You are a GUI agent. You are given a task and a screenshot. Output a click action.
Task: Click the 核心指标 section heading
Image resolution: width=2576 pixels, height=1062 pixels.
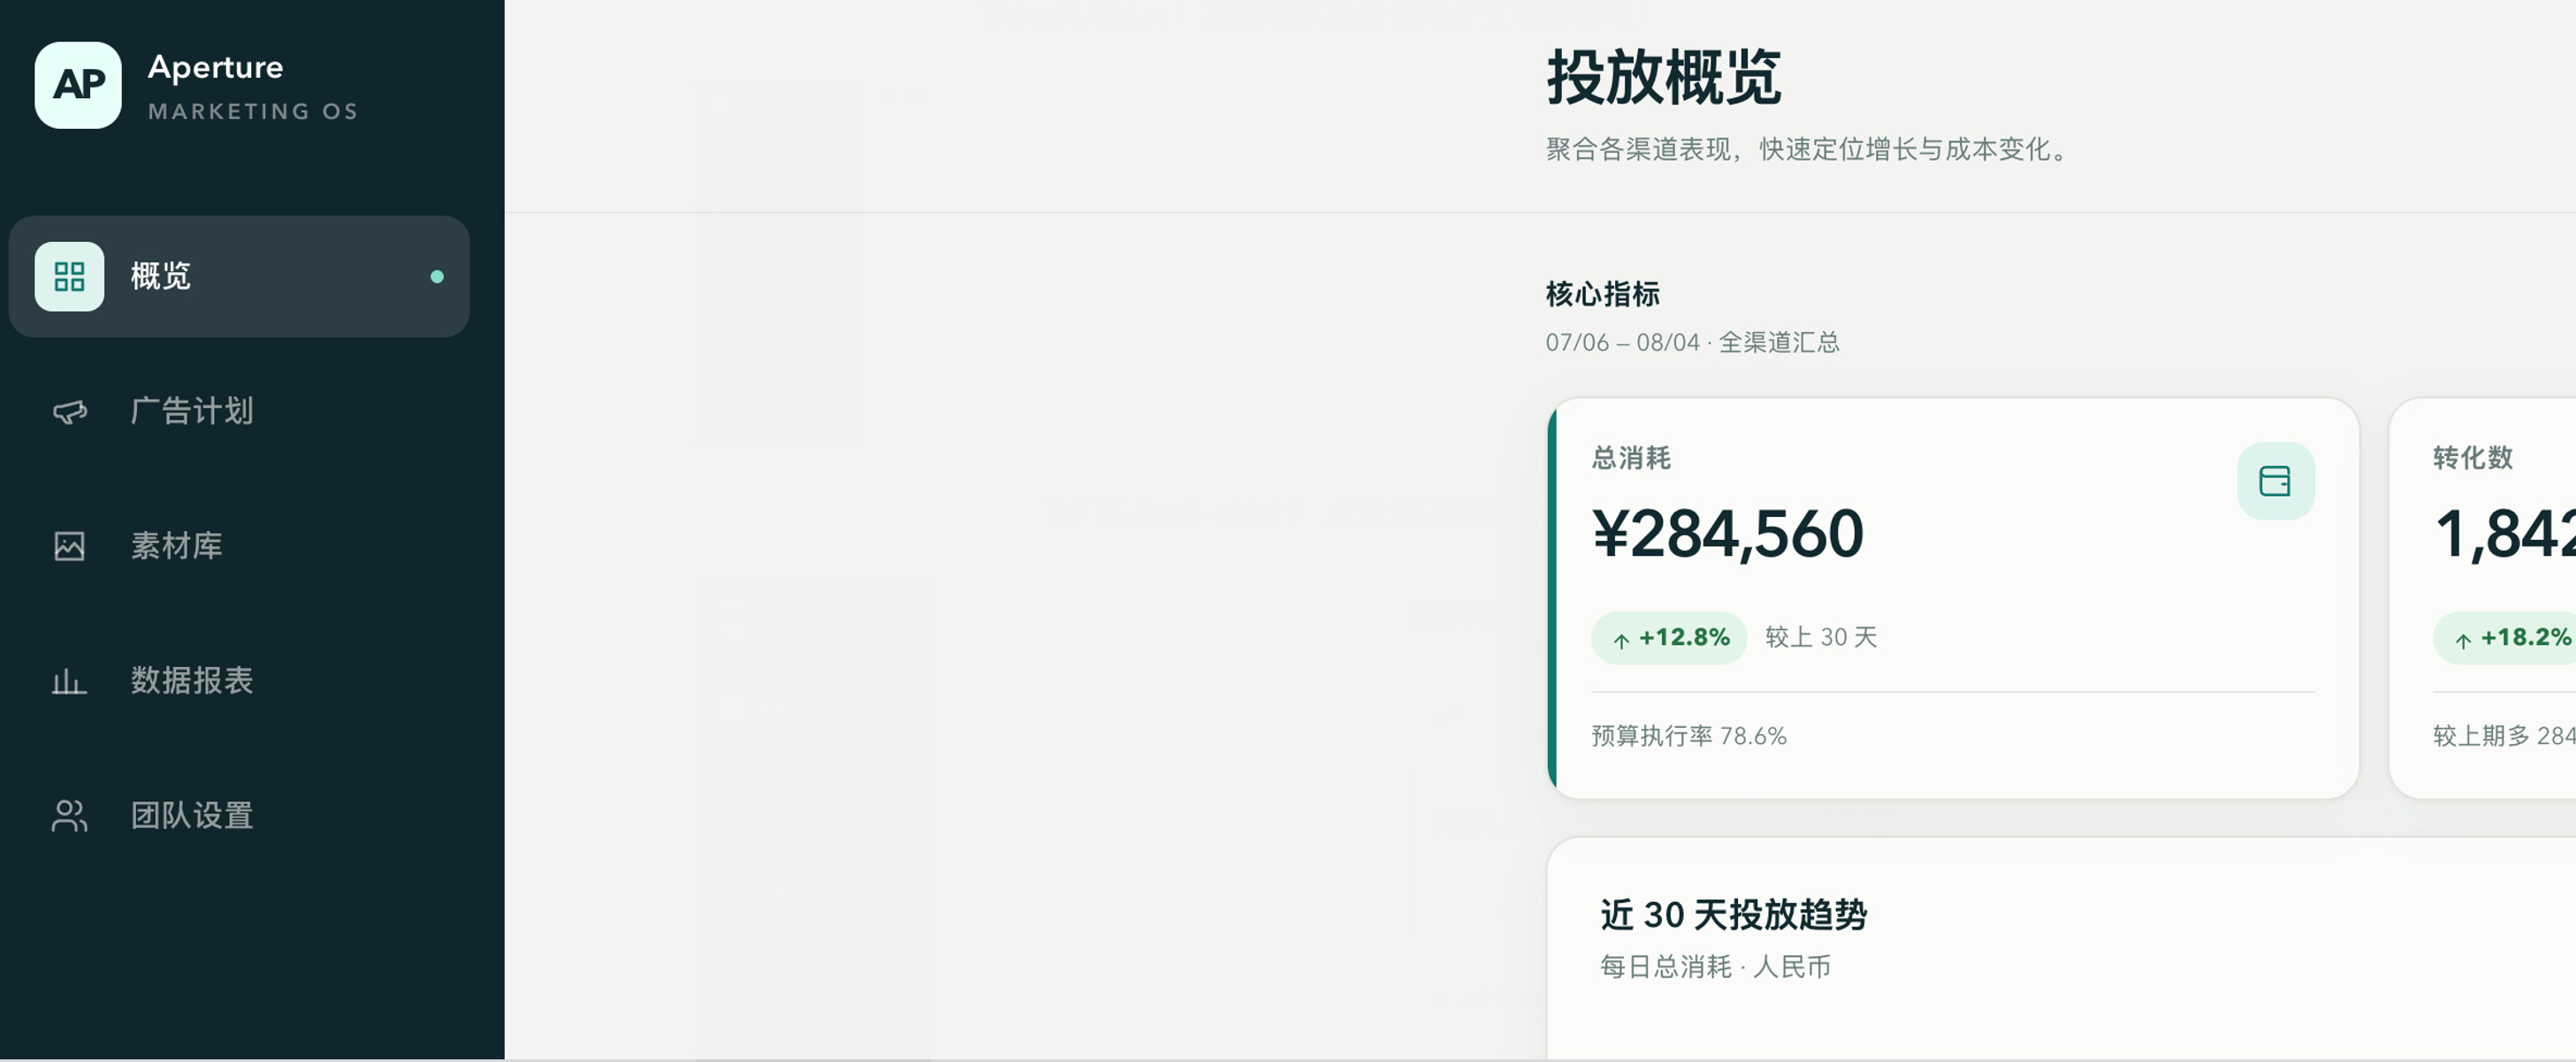1603,295
